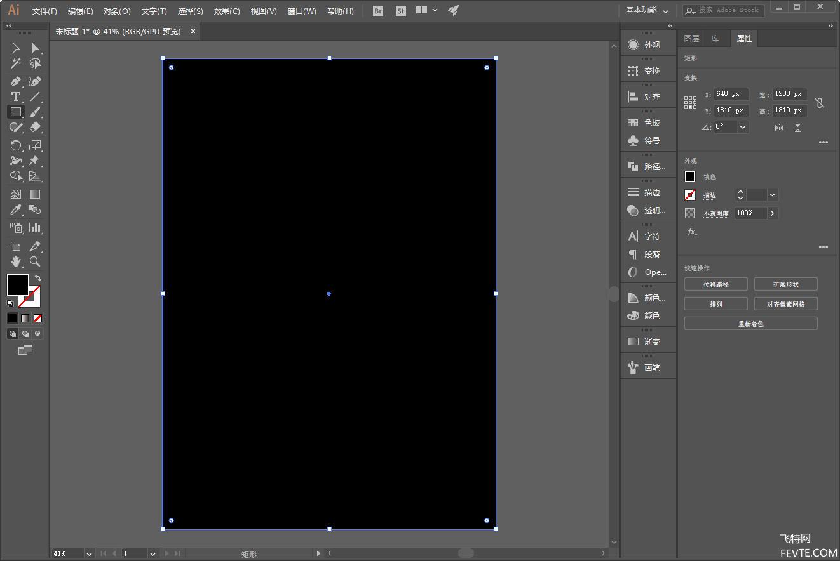
Task: Open Adobe Bridge via Br icon
Action: click(x=378, y=11)
